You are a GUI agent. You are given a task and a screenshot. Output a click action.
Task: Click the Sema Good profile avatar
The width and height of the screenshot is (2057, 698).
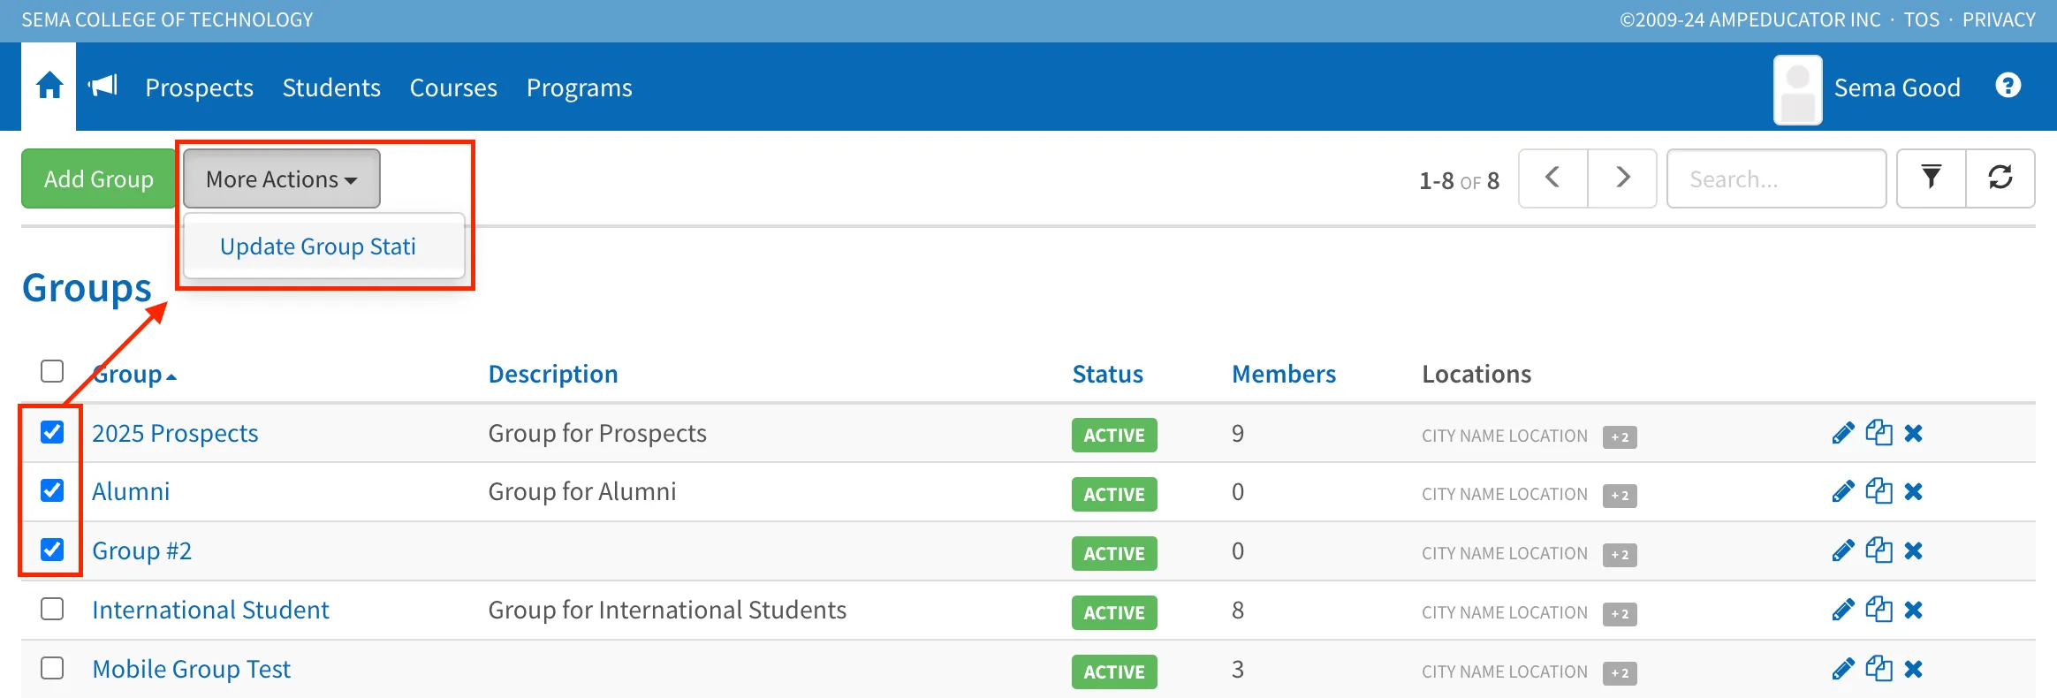pos(1797,90)
